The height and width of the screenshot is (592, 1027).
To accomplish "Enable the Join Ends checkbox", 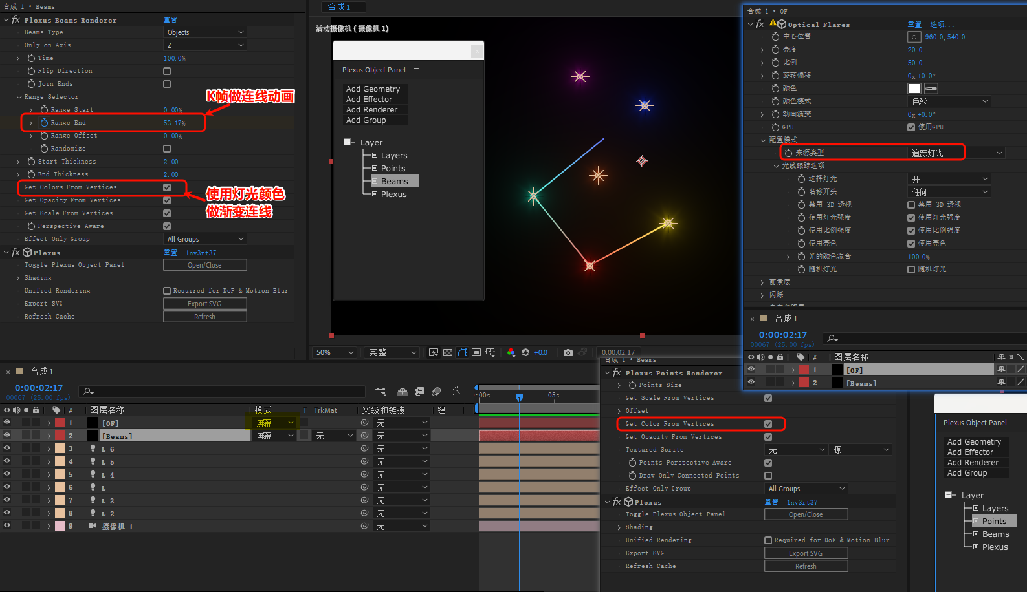I will pos(167,84).
